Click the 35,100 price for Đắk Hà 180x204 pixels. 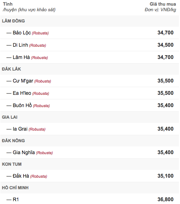pyautogui.click(x=165, y=176)
